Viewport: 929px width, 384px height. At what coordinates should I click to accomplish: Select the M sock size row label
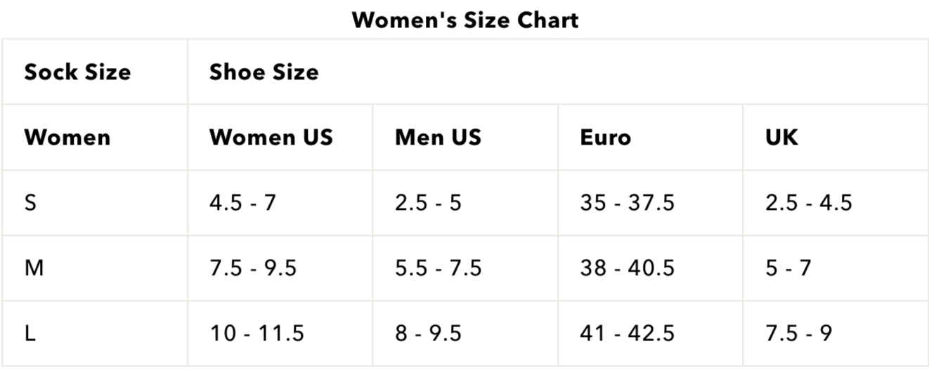34,268
